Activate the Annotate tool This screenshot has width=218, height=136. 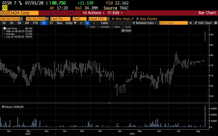103,27
